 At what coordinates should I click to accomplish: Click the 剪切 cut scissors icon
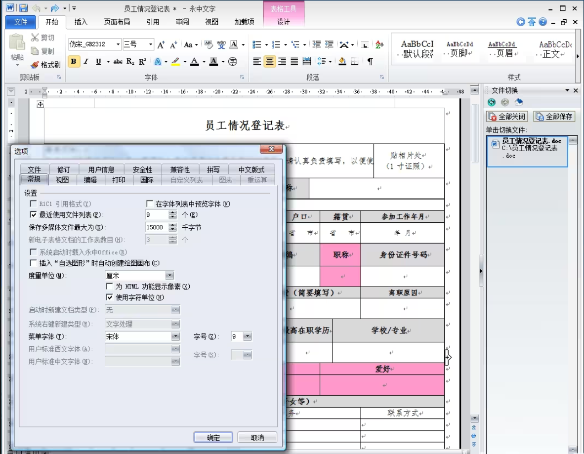coord(35,37)
